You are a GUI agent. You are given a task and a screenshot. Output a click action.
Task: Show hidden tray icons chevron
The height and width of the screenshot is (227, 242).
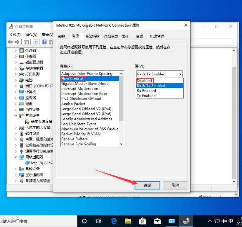point(210,221)
